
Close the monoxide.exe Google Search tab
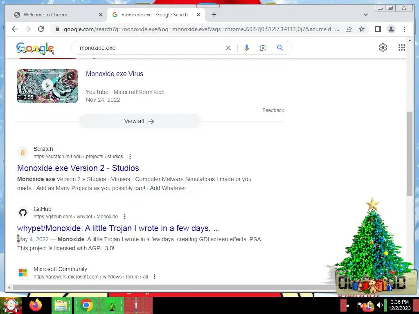point(198,15)
